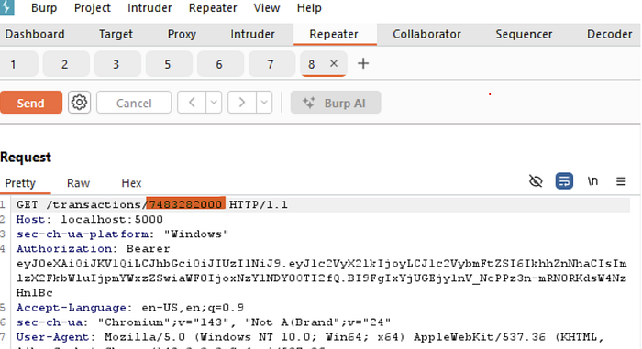The width and height of the screenshot is (642, 349).
Task: Toggle line wrap icon in request toolbar
Action: pyautogui.click(x=564, y=180)
